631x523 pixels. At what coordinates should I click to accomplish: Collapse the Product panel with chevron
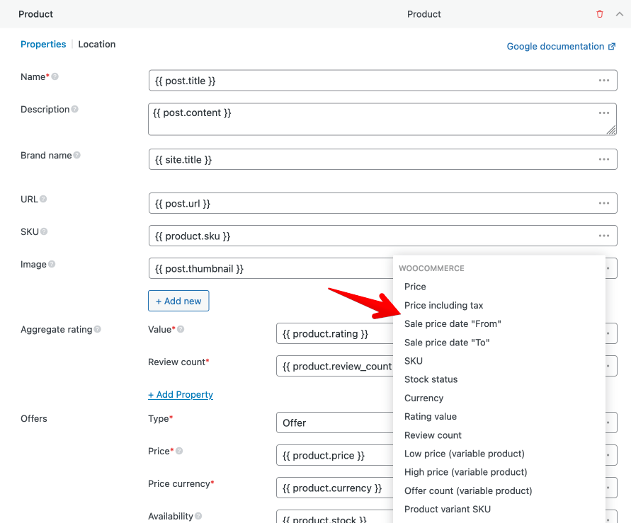click(x=620, y=14)
